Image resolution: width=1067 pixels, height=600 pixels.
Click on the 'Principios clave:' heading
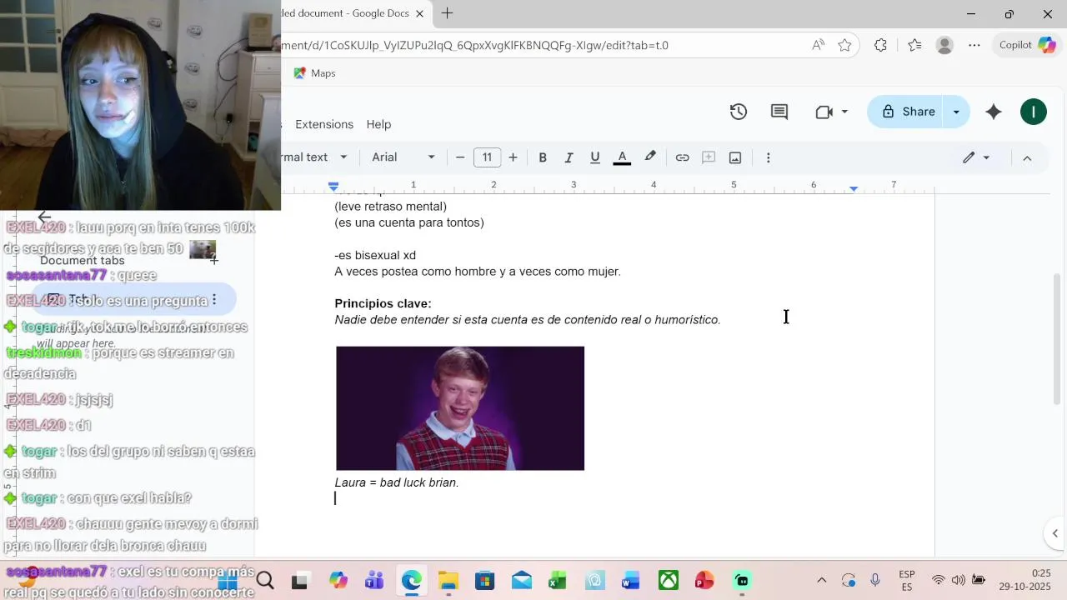[x=383, y=303]
